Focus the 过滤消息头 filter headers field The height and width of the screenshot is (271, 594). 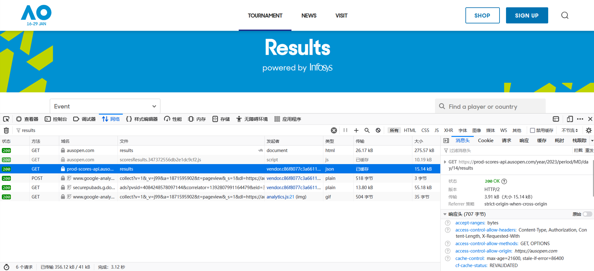[507, 150]
